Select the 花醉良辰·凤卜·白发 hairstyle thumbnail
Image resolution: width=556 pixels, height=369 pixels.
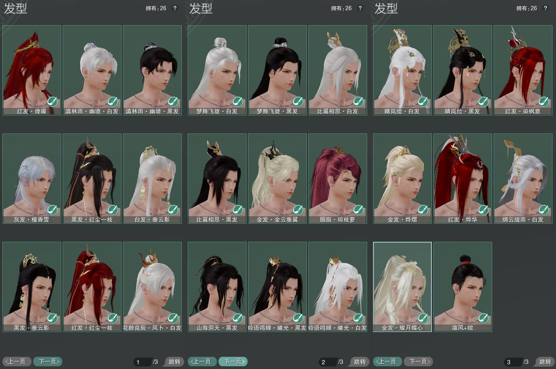(152, 287)
